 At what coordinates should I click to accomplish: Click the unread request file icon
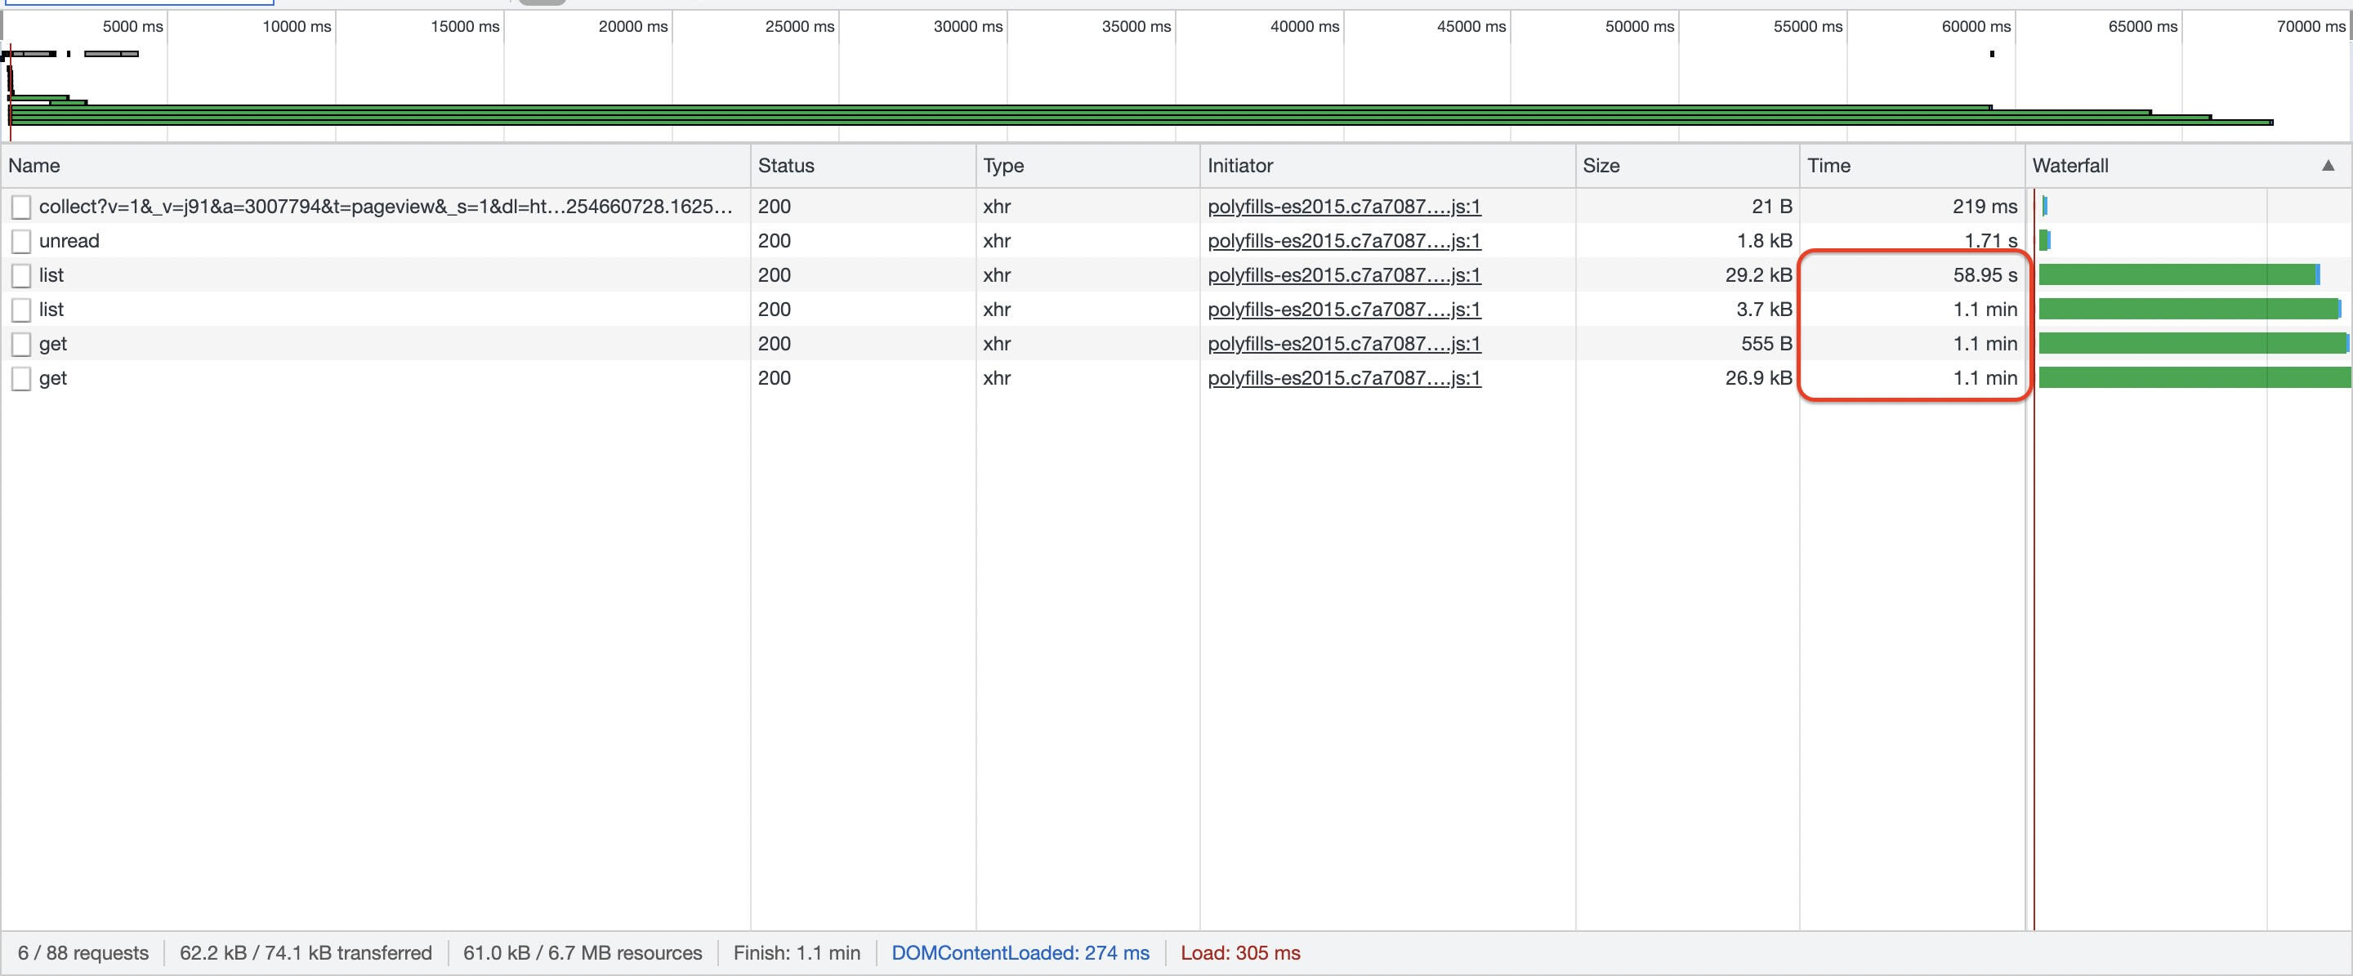coord(21,242)
